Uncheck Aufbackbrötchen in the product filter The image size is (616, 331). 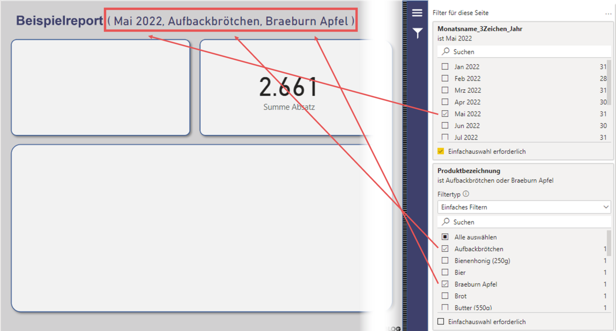click(445, 248)
